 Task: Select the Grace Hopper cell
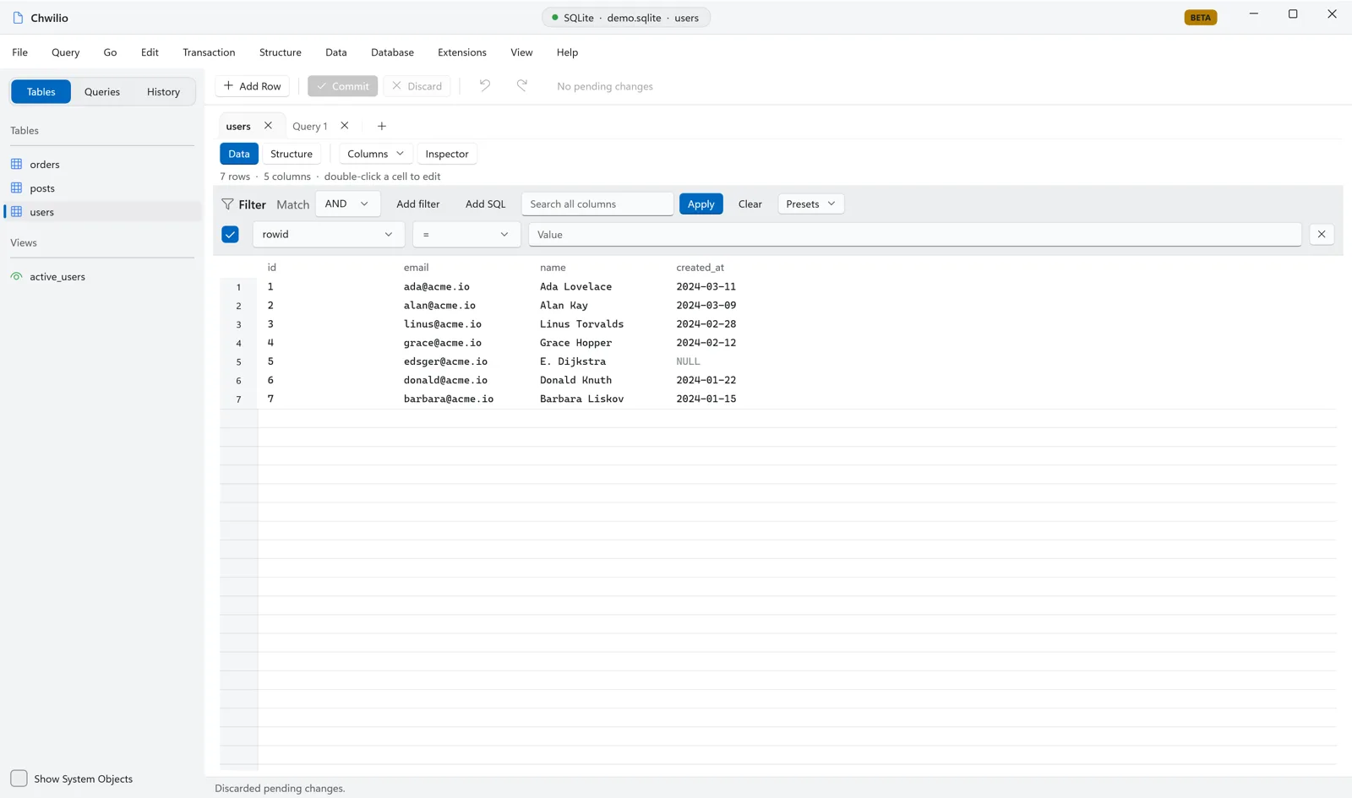click(x=575, y=343)
